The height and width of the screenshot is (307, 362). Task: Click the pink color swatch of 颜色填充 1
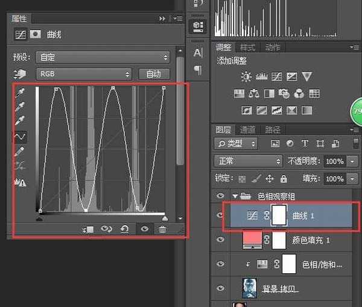[250, 240]
